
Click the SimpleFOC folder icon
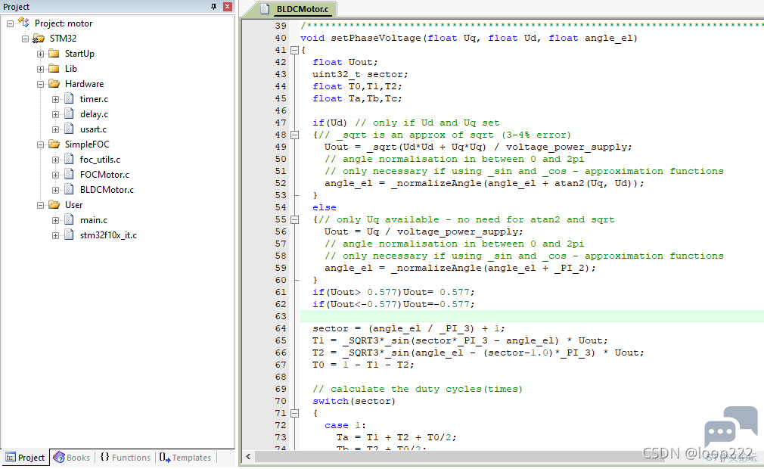point(54,144)
